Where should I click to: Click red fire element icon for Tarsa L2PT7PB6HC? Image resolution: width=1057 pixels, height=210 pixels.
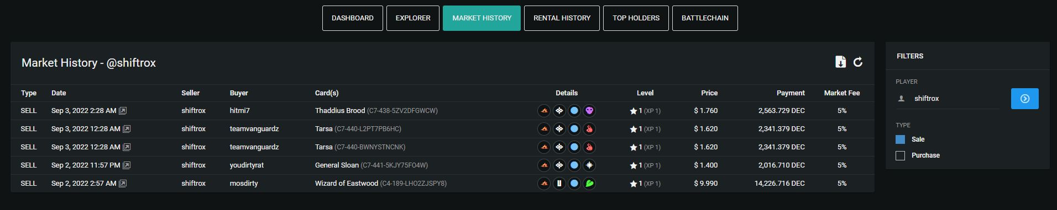point(589,129)
